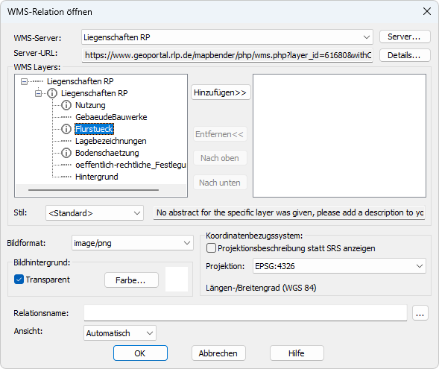Click the info icon beside Nutzung layer
The width and height of the screenshot is (439, 369).
click(x=66, y=105)
